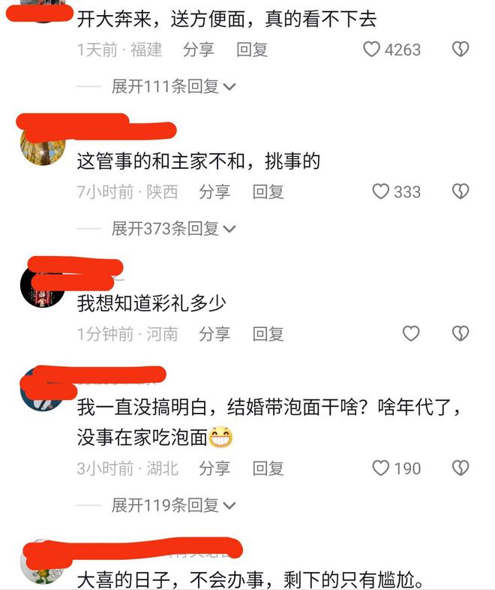The height and width of the screenshot is (590, 495).
Task: Expand 展开119条回复
Action: [x=174, y=505]
